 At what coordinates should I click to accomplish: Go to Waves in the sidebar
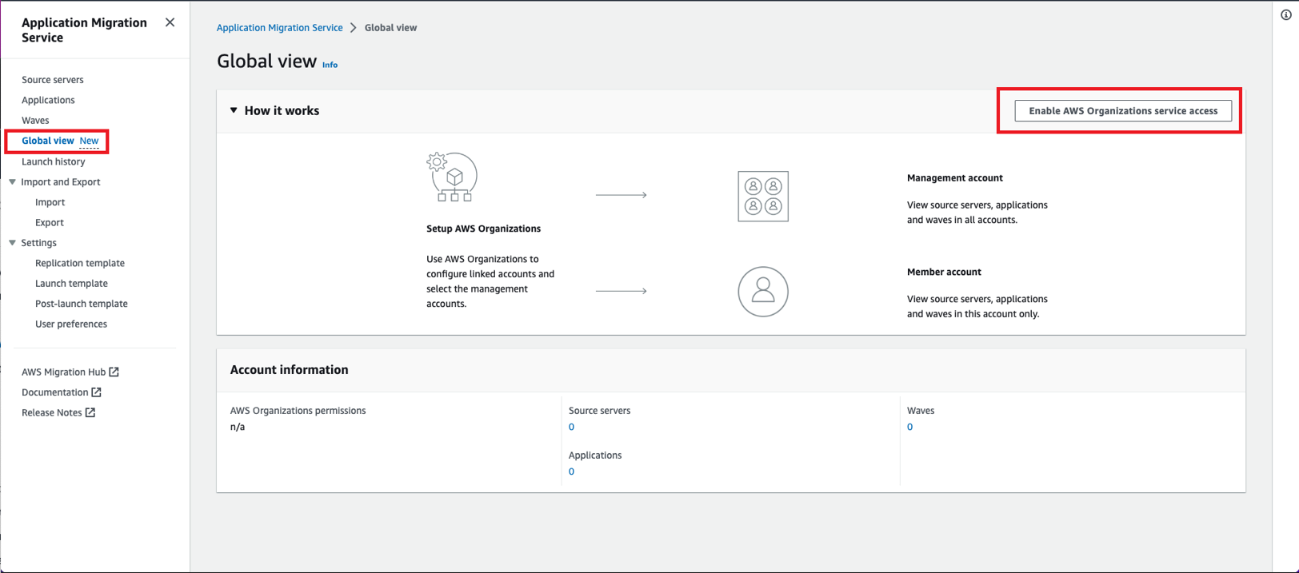click(x=35, y=121)
